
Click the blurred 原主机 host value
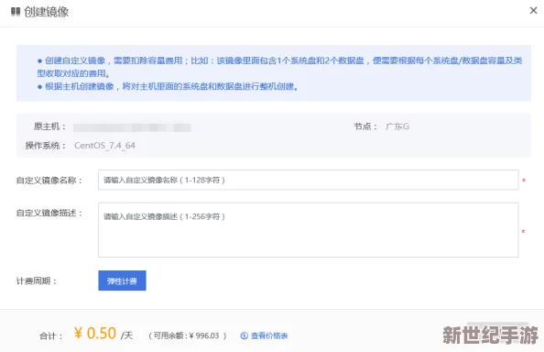[132, 127]
